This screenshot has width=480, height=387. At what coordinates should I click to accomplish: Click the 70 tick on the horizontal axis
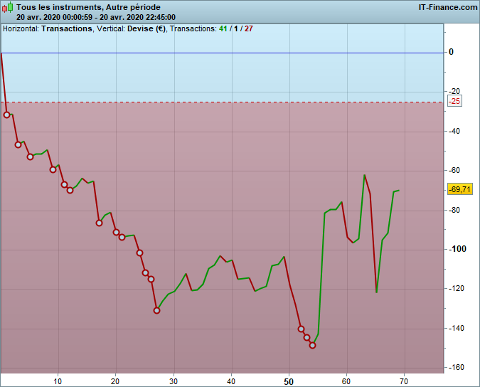(404, 381)
